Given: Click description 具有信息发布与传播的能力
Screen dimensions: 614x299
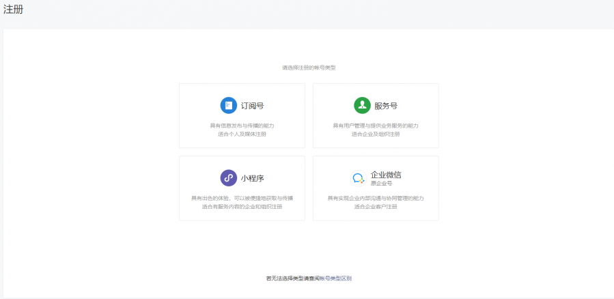Looking at the screenshot, I should click(242, 126).
